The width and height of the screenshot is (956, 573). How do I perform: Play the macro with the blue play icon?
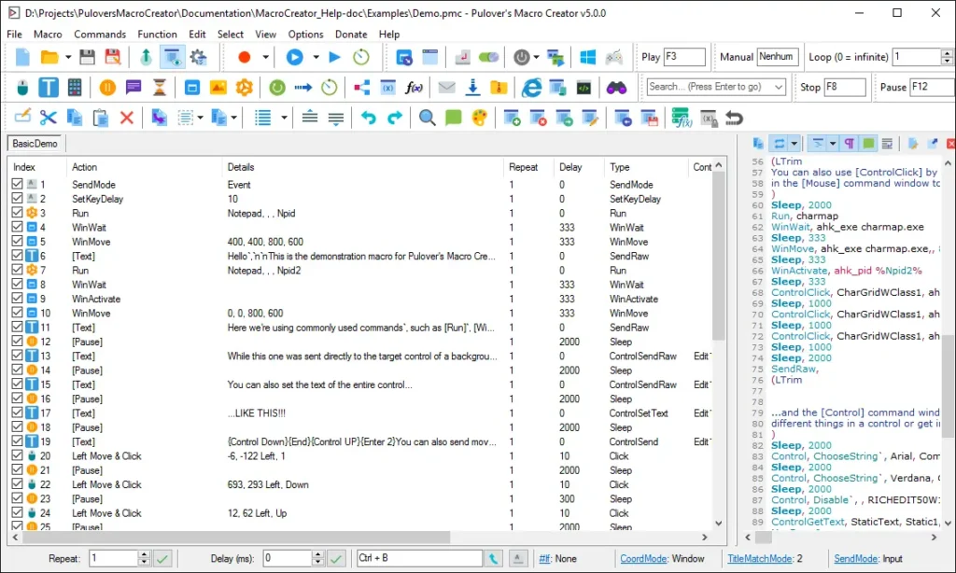click(296, 56)
